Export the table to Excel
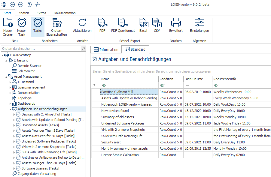The image size is (271, 177). [143, 25]
